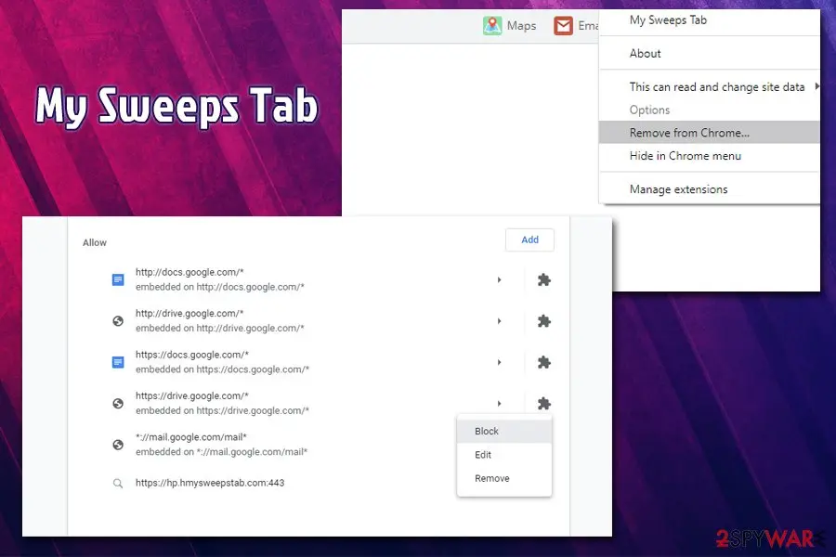
Task: Click the Allow section heading
Action: pos(95,242)
